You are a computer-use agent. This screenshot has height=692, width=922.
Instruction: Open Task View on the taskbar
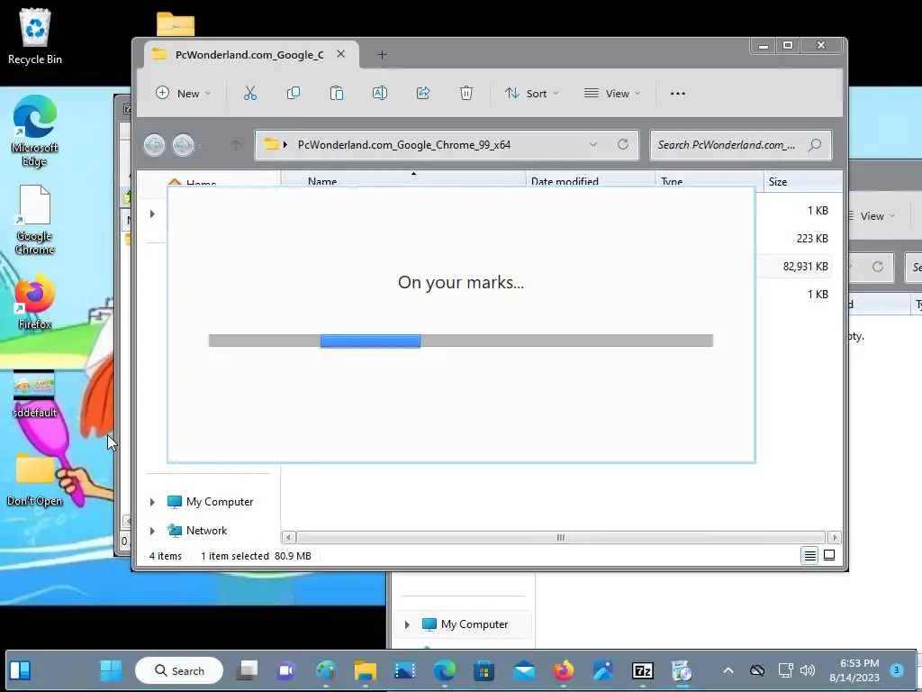pos(247,670)
